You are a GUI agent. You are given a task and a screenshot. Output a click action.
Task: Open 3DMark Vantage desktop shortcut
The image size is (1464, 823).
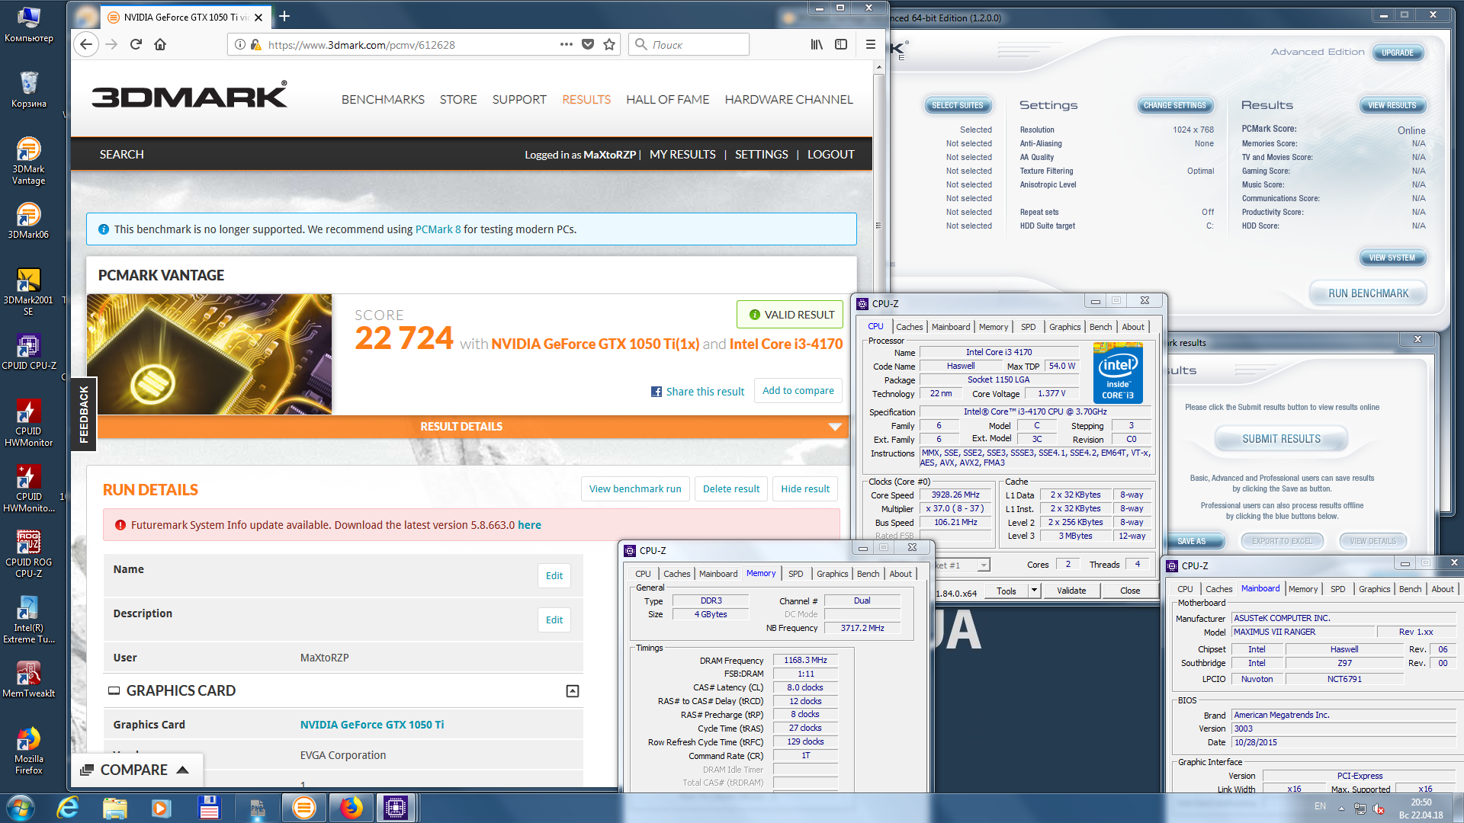click(x=28, y=161)
